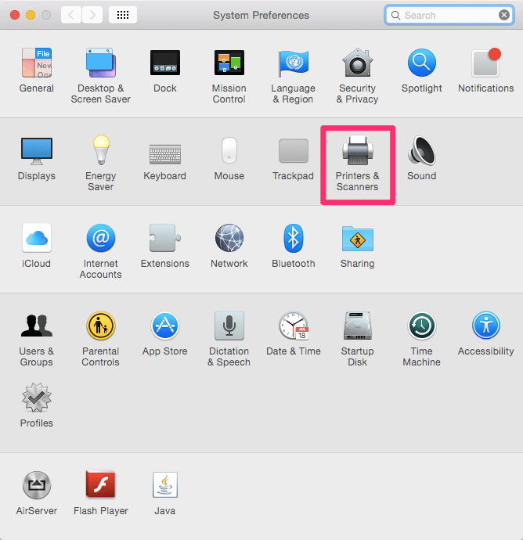
Task: Open Parental Controls settings
Action: pyautogui.click(x=100, y=327)
